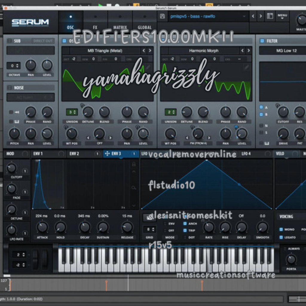Switch to the FX tab
This screenshot has width=306, height=306.
pyautogui.click(x=95, y=22)
